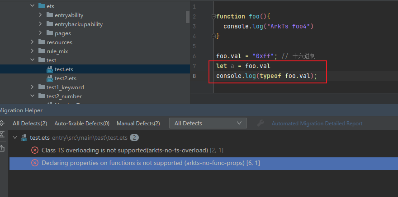The height and width of the screenshot is (197, 398).
Task: Click the Migration Helper panel title
Action: click(21, 110)
